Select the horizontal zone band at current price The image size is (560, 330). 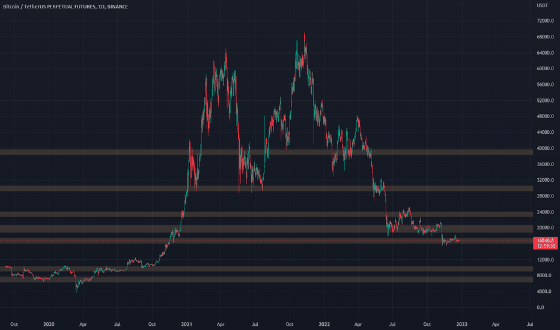266,241
